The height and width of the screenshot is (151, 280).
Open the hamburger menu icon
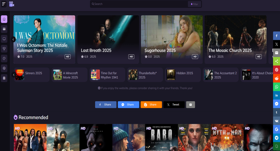click(x=4, y=4)
